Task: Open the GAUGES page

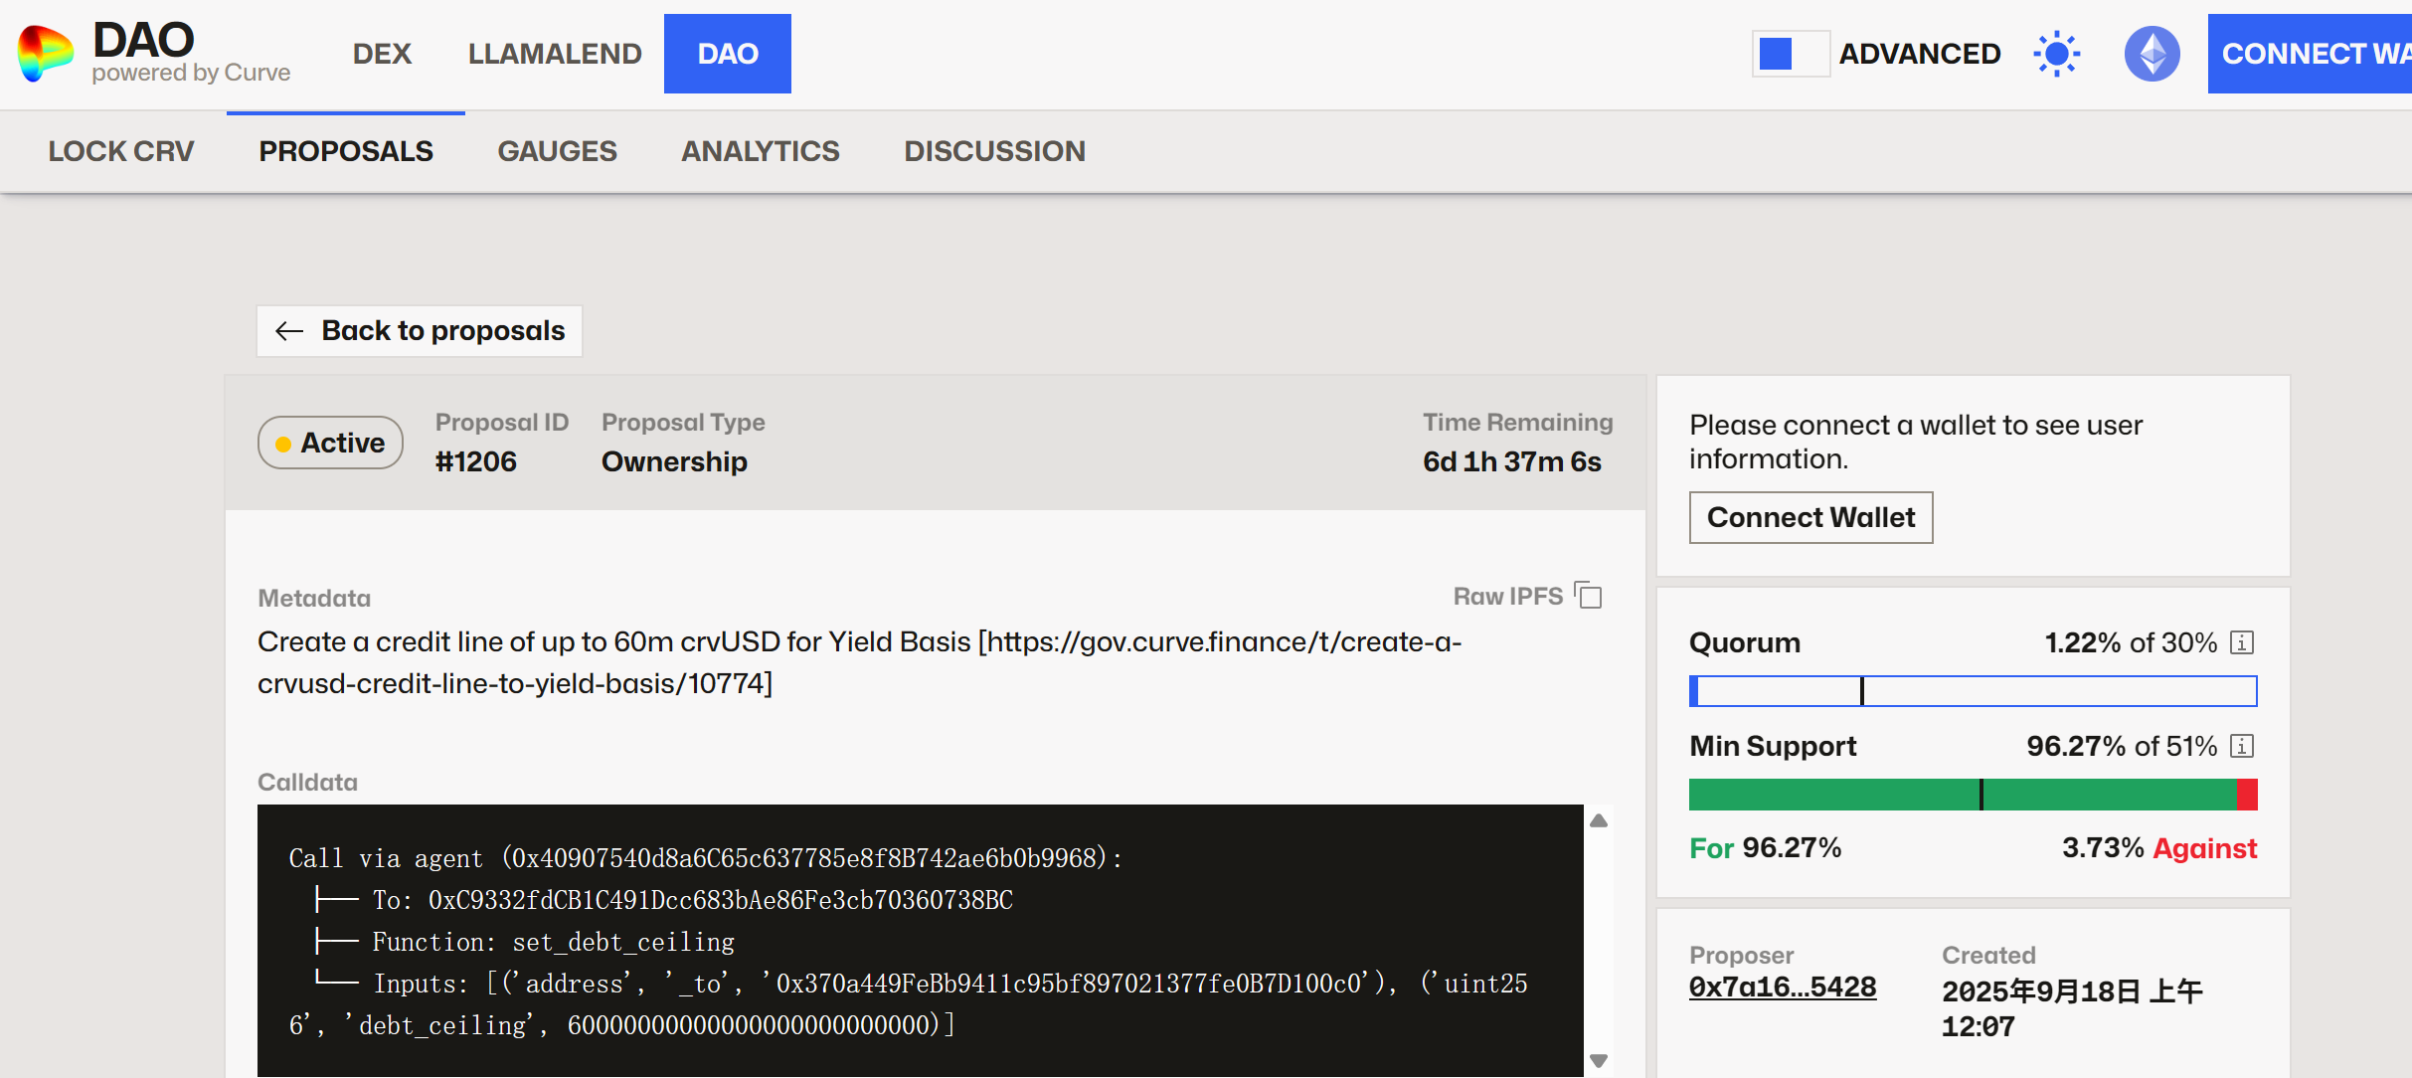Action: [557, 151]
